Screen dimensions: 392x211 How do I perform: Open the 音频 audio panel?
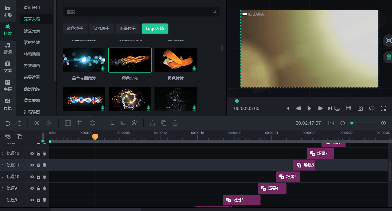tap(8, 49)
